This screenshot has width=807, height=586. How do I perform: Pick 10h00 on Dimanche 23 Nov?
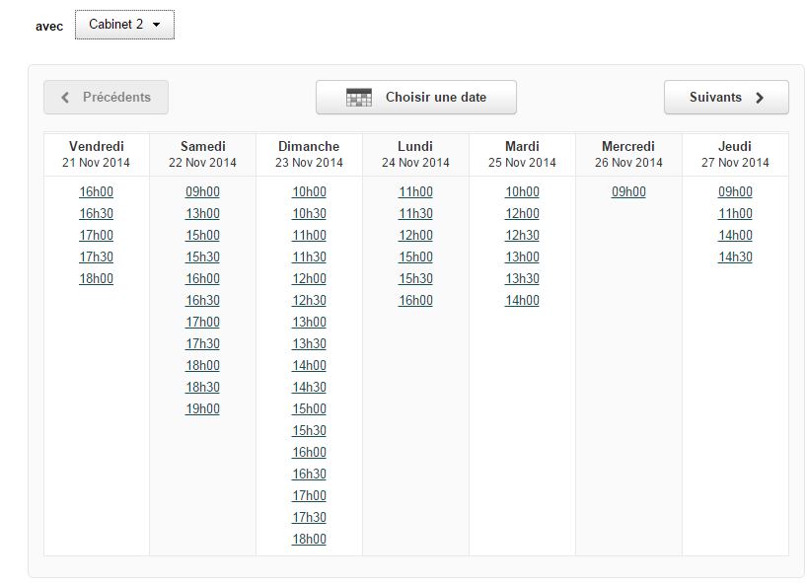click(x=310, y=192)
